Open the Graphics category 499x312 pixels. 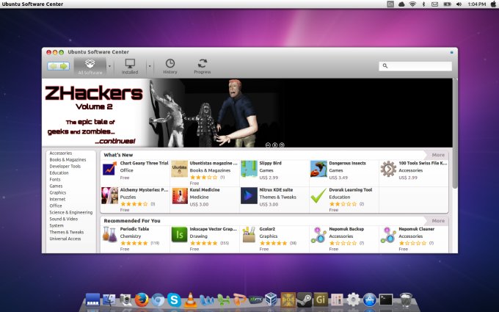coord(57,192)
